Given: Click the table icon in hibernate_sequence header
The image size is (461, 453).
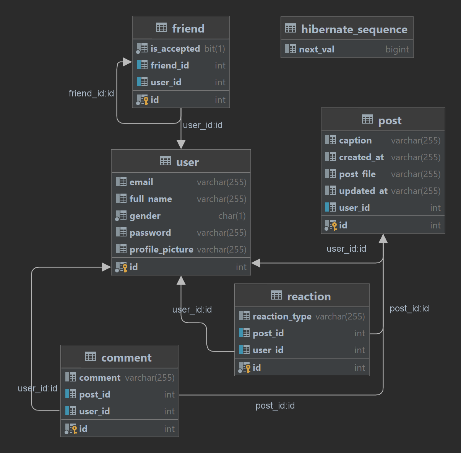Looking at the screenshot, I should pos(291,28).
